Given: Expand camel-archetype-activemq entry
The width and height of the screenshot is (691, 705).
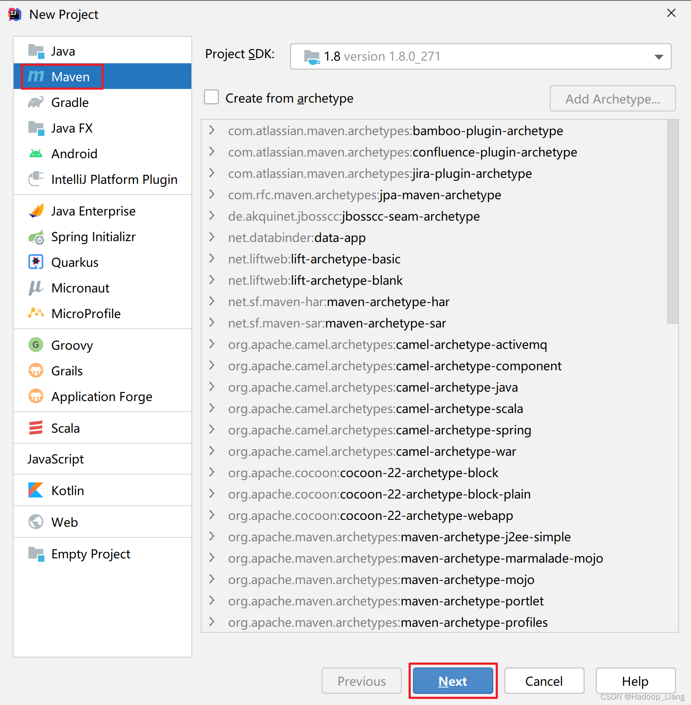Looking at the screenshot, I should point(212,344).
